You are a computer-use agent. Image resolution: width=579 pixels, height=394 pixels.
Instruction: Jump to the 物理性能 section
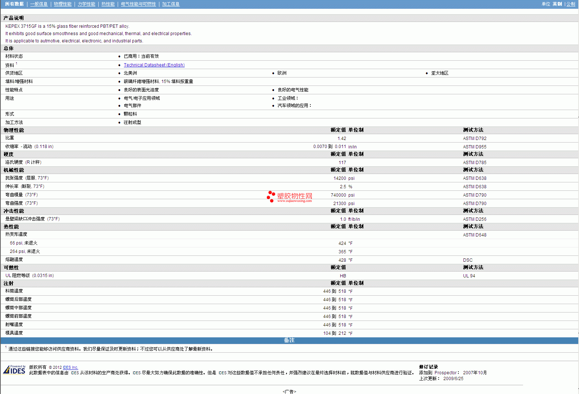[x=63, y=4]
